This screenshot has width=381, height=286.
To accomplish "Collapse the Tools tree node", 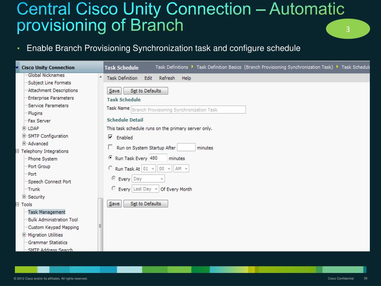I will [x=17, y=204].
